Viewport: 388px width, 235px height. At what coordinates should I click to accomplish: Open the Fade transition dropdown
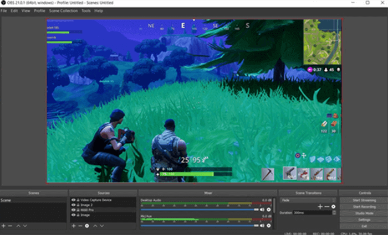point(308,200)
